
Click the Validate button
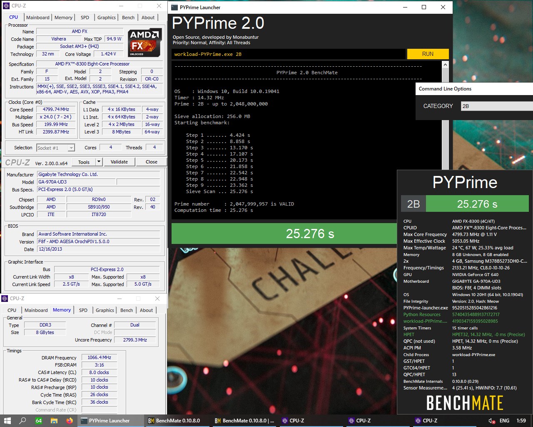[119, 162]
